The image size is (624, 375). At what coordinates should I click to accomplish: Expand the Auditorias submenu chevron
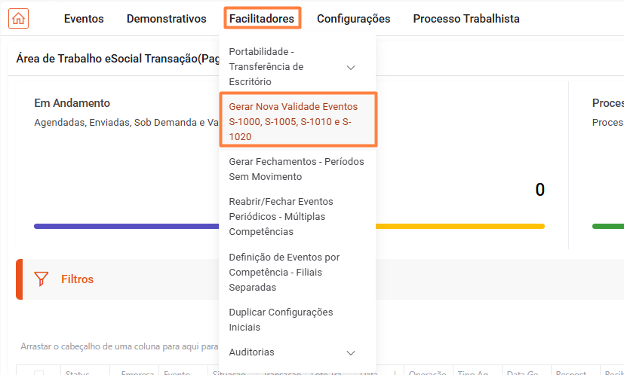(x=351, y=352)
